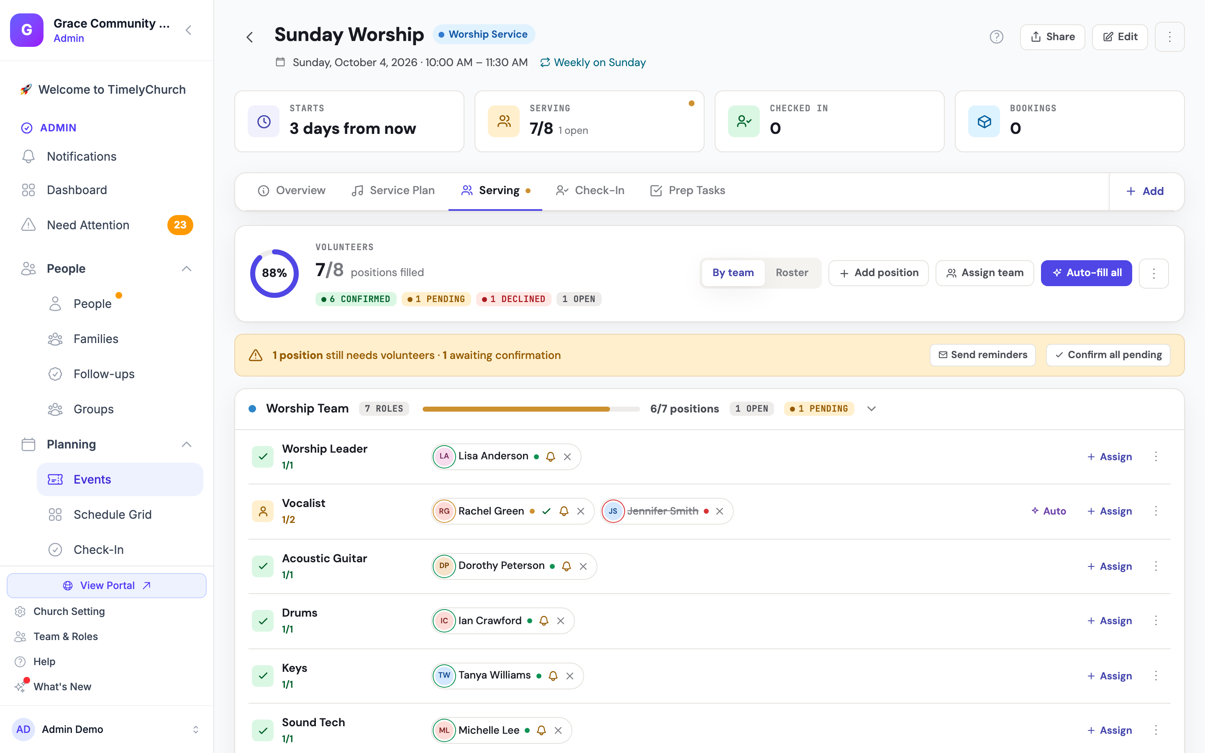Remove Ian Crawford from Drums
The image size is (1205, 753).
[561, 620]
